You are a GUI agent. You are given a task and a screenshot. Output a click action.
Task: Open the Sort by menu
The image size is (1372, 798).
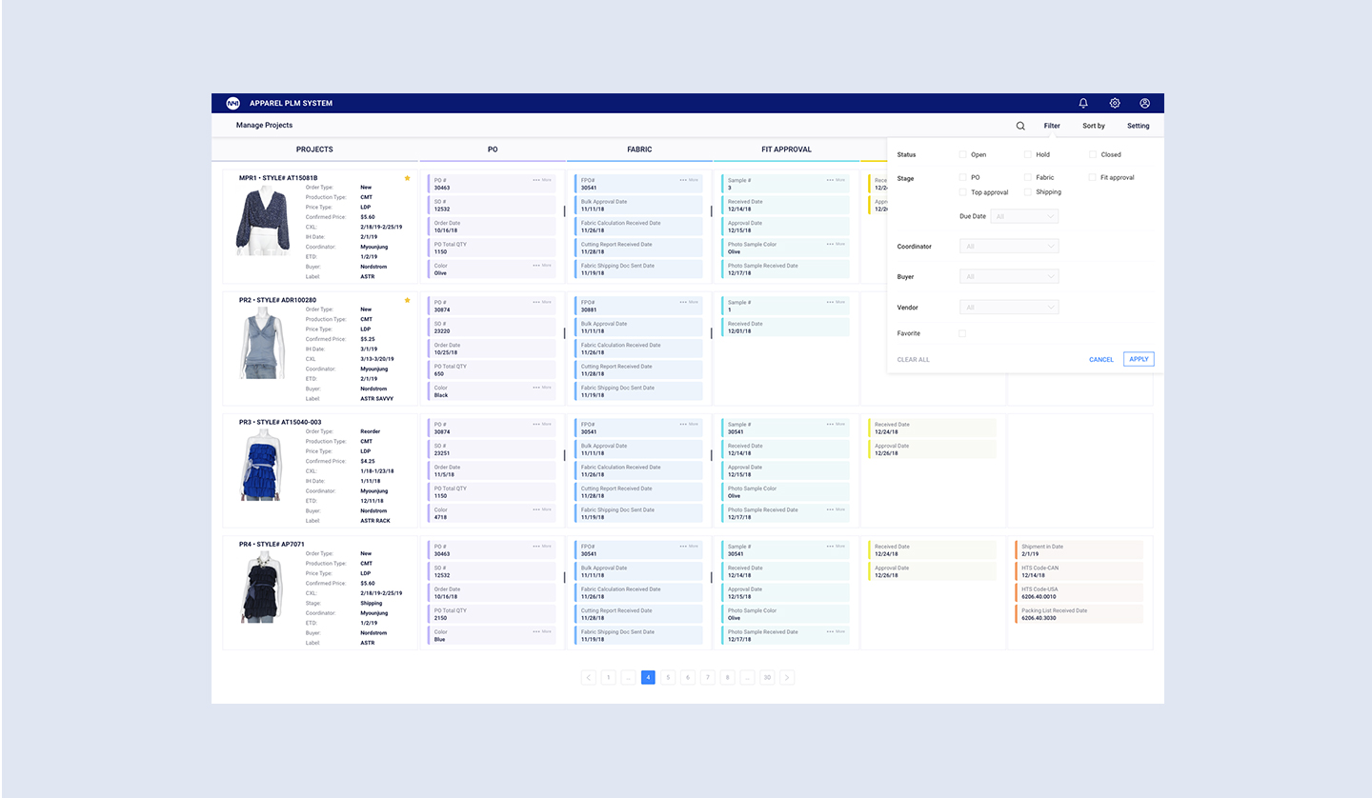point(1094,126)
